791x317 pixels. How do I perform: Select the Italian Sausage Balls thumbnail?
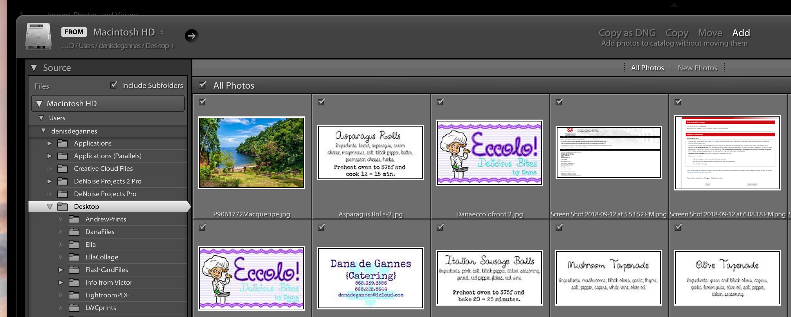point(489,278)
